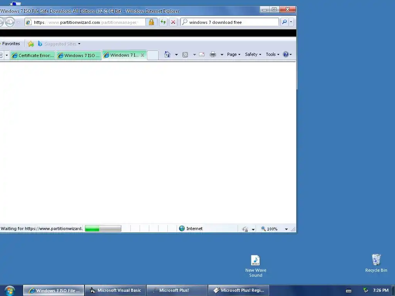Switch to Microsoft Plus! taskbar button

[177, 291]
